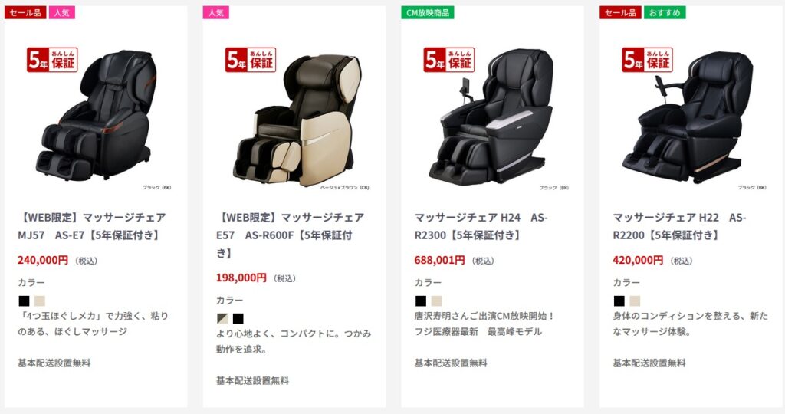
Task: Open the beige E57 AS-R600F chair image
Action: coord(294,116)
